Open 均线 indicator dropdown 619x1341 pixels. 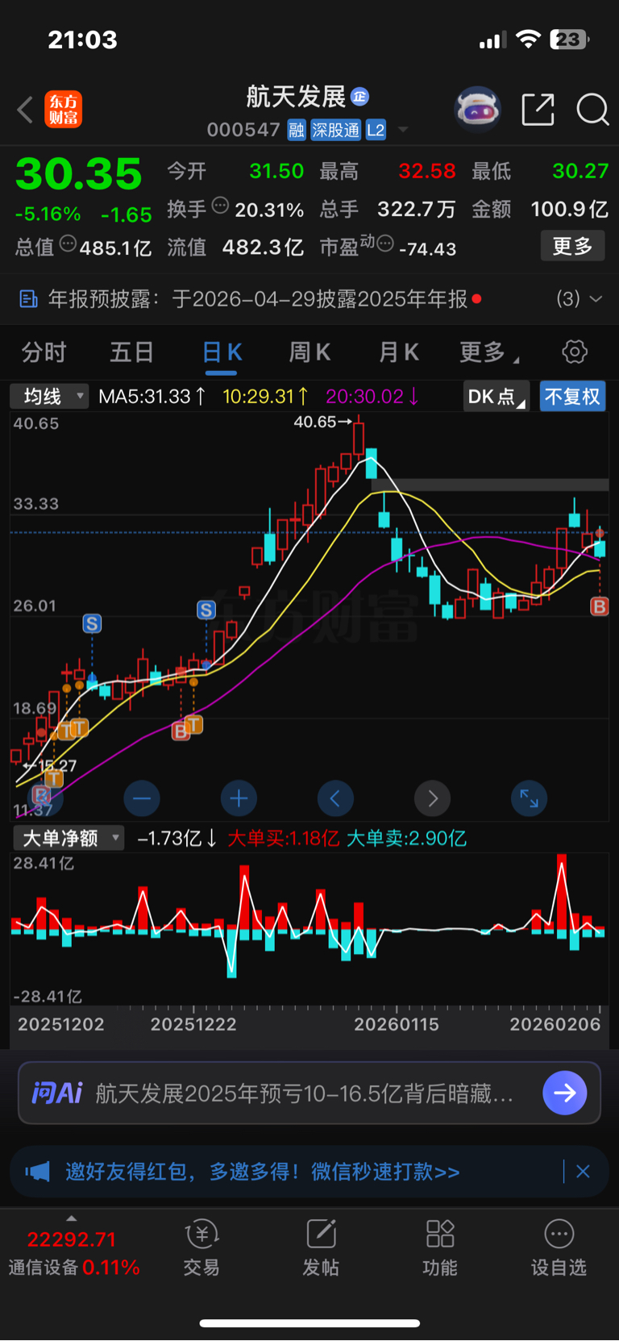48,396
